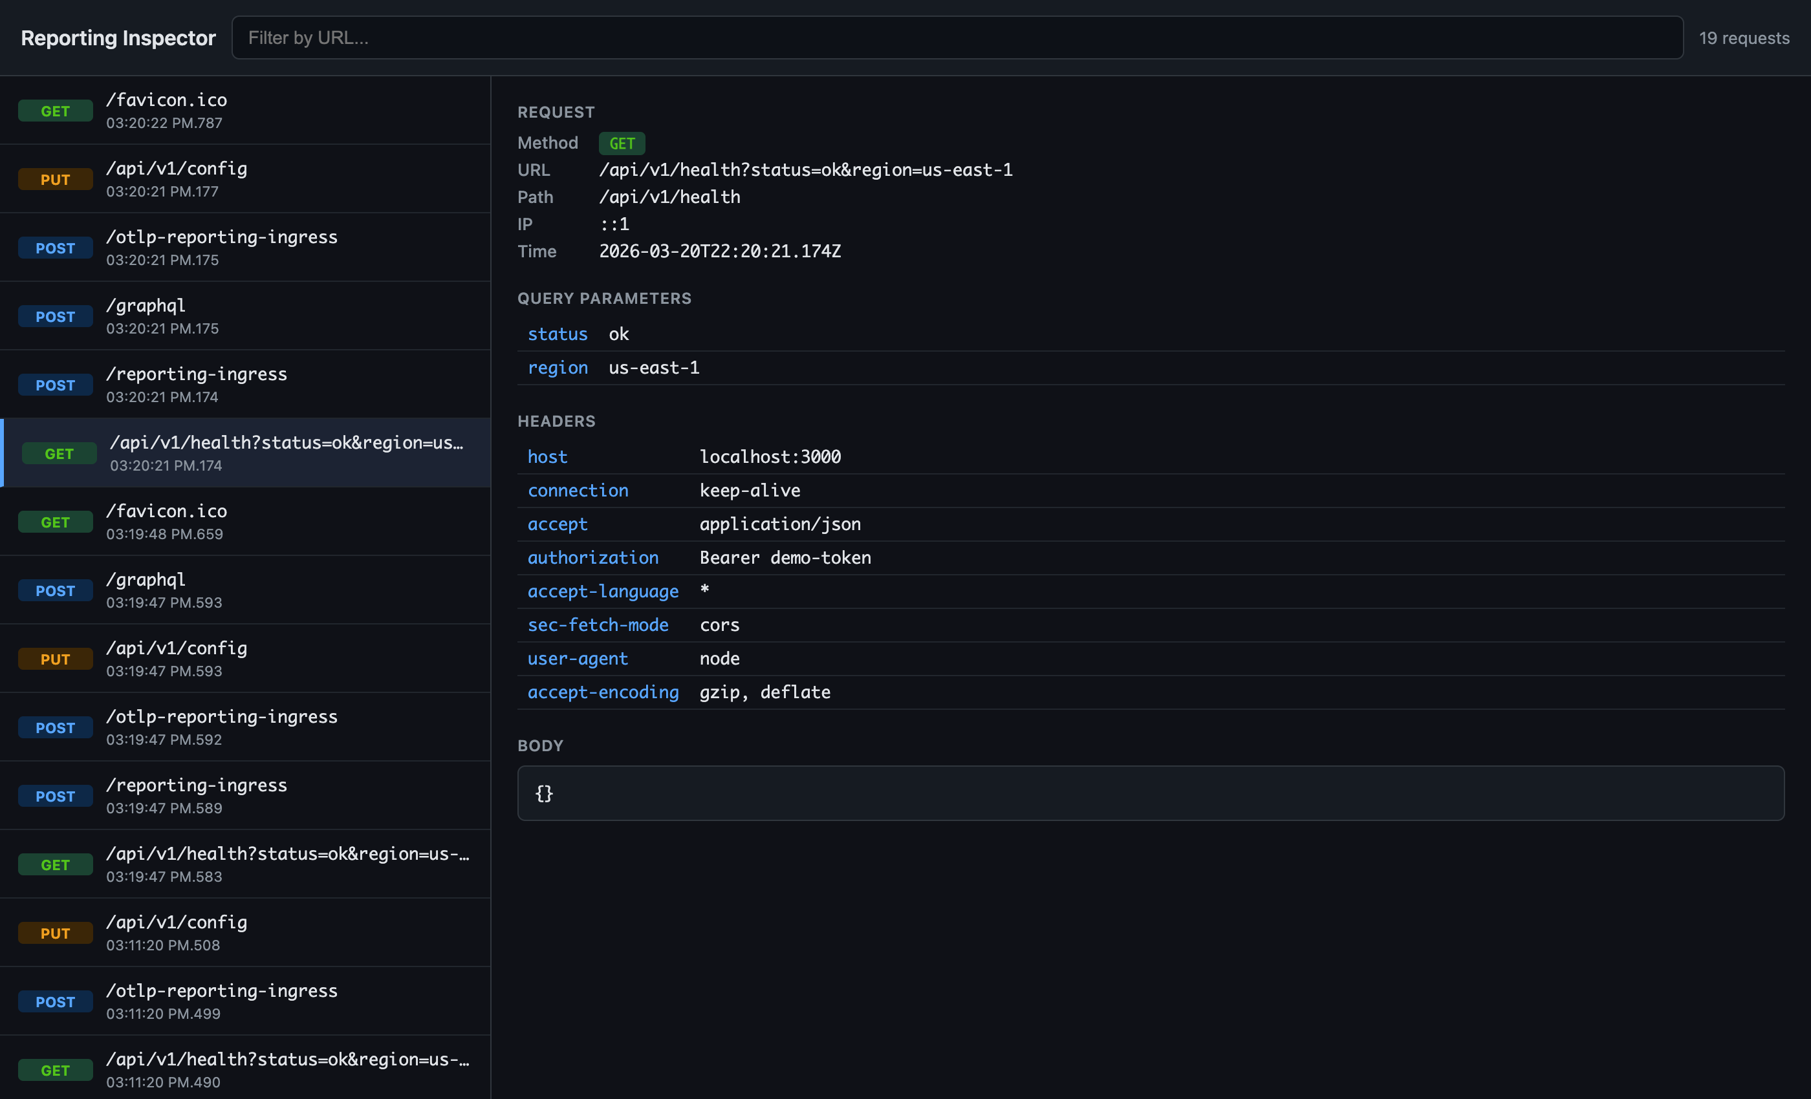Open GET /api/v1/health request at 03:19:47 PM.583
Image resolution: width=1811 pixels, height=1099 pixels.
tap(244, 864)
